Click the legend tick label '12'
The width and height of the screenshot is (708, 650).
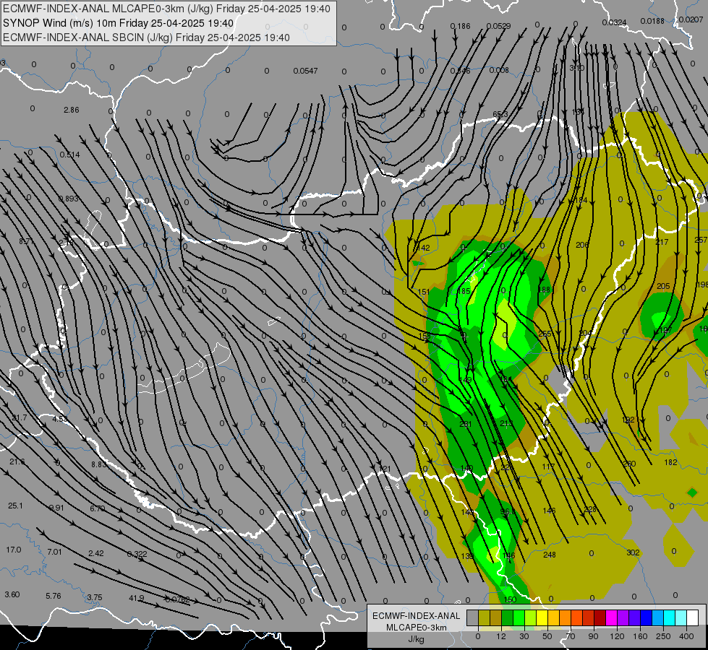pos(501,636)
